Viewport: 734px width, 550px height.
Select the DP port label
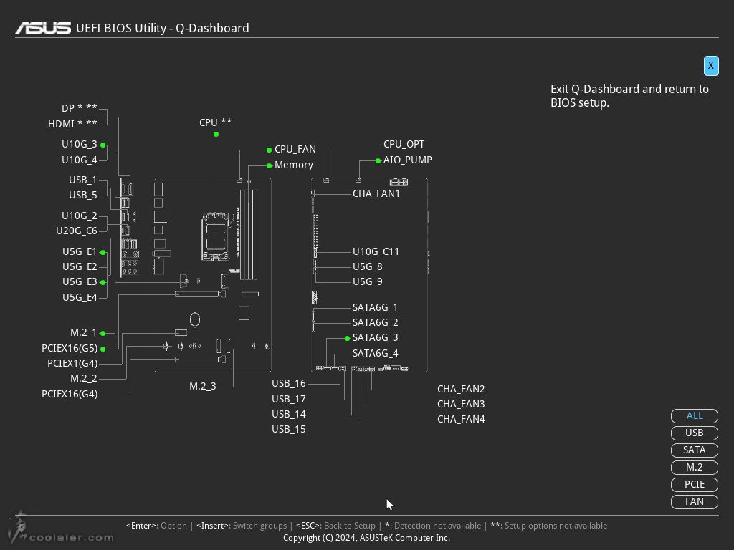79,108
